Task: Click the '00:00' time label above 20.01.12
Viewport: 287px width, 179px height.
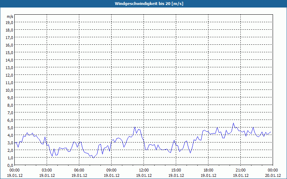Action: point(273,170)
